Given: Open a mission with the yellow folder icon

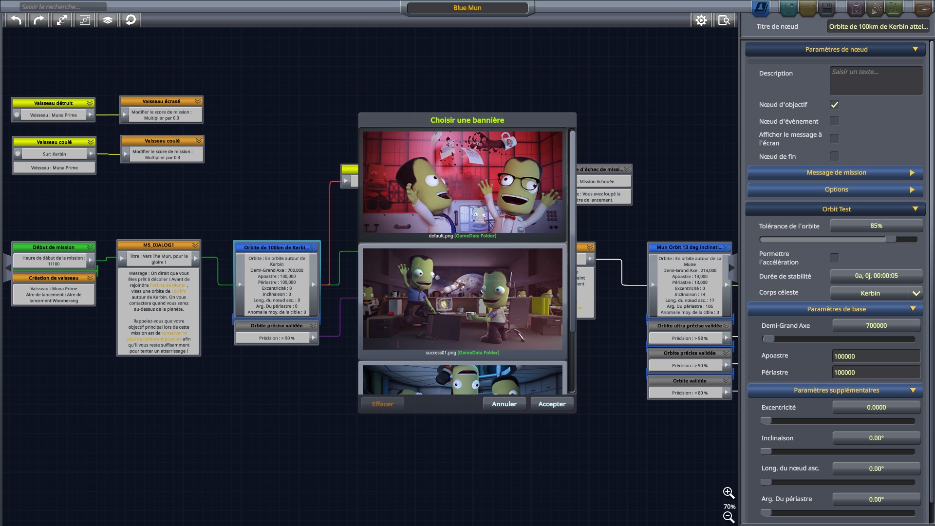Looking at the screenshot, I should pyautogui.click(x=807, y=8).
